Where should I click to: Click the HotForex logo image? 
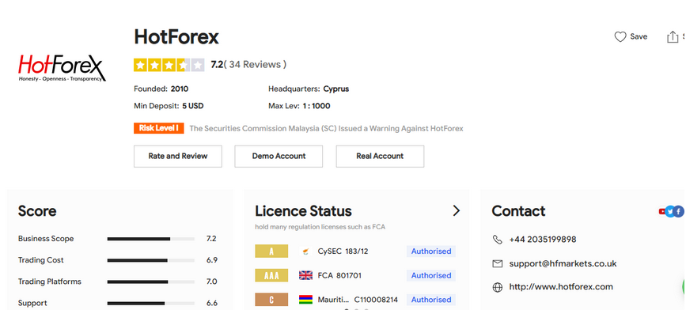(62, 68)
